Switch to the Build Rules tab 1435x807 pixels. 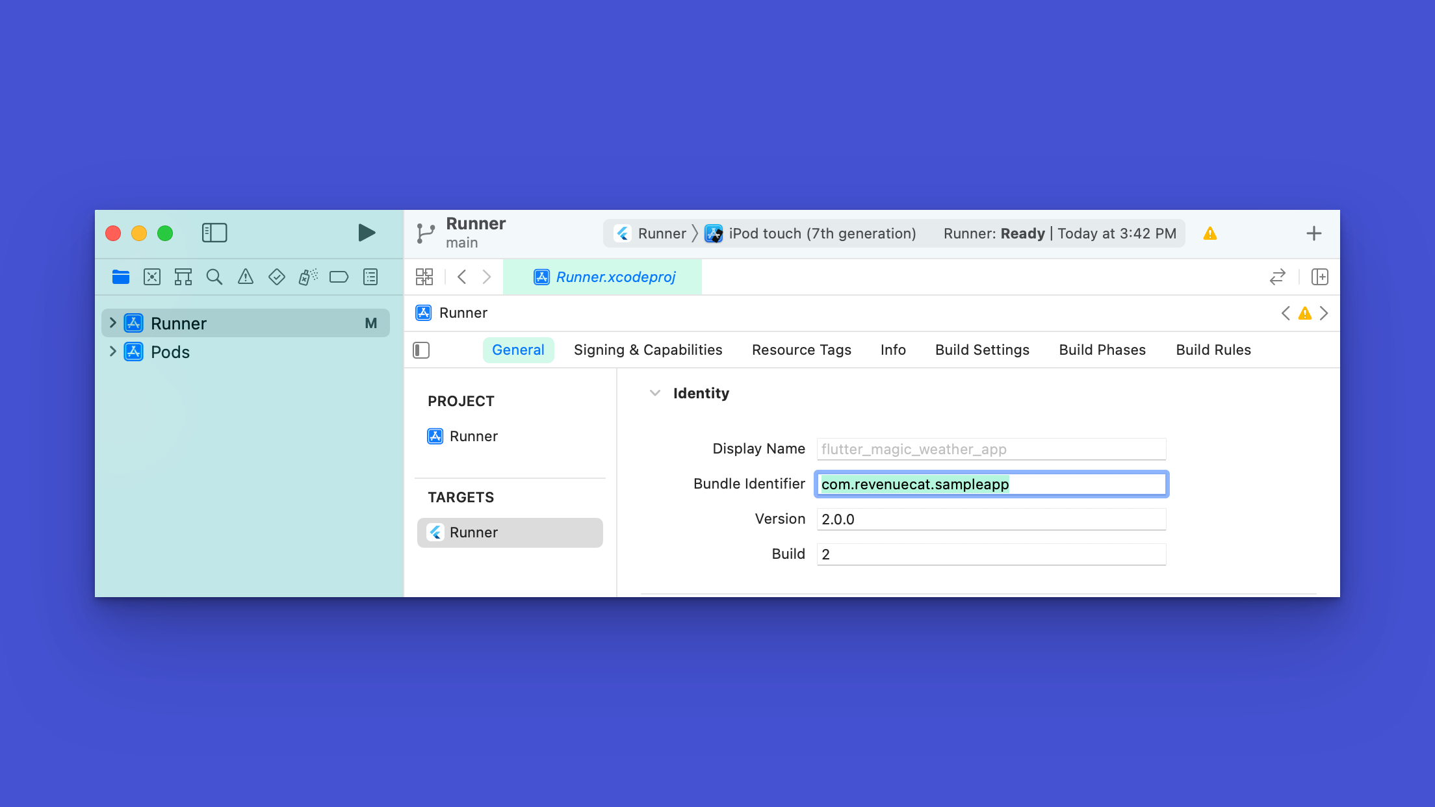click(1213, 350)
